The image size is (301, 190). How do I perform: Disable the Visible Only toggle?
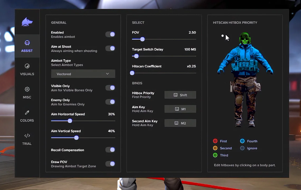coord(110,88)
